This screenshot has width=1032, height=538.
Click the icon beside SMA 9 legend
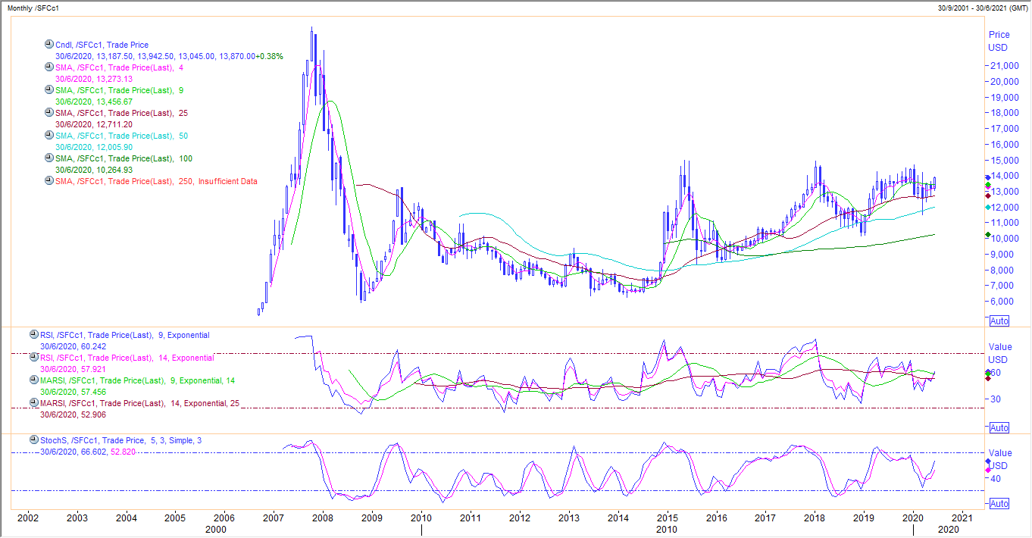click(49, 90)
